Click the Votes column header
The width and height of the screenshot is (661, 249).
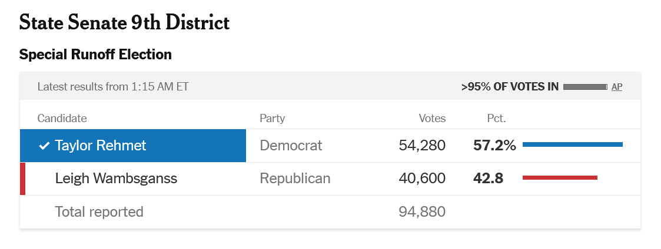(432, 118)
